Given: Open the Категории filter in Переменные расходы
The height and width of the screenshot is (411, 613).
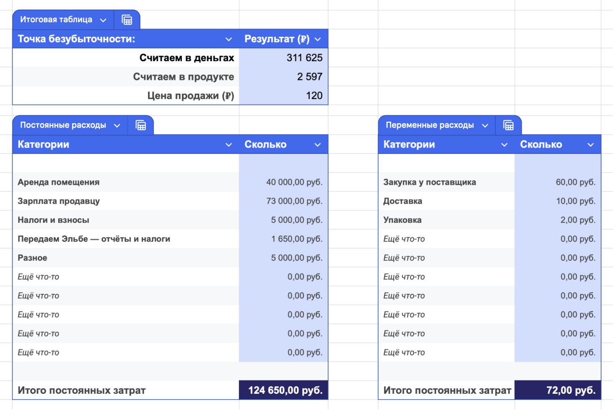Looking at the screenshot, I should [x=504, y=145].
